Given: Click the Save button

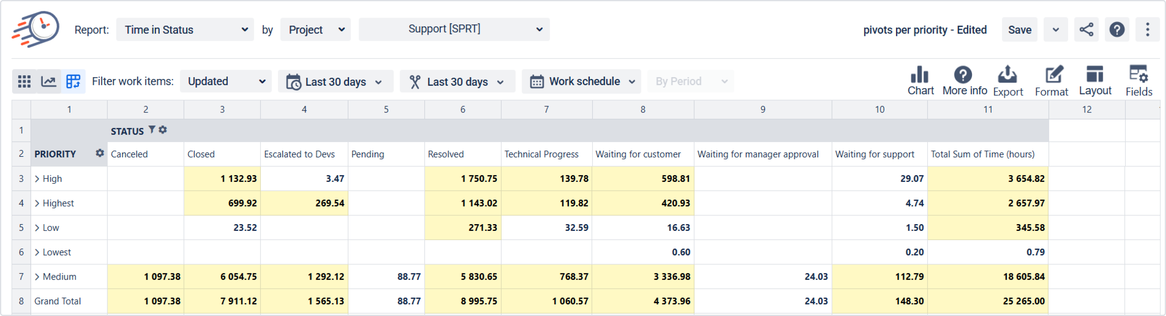Looking at the screenshot, I should tap(1019, 30).
